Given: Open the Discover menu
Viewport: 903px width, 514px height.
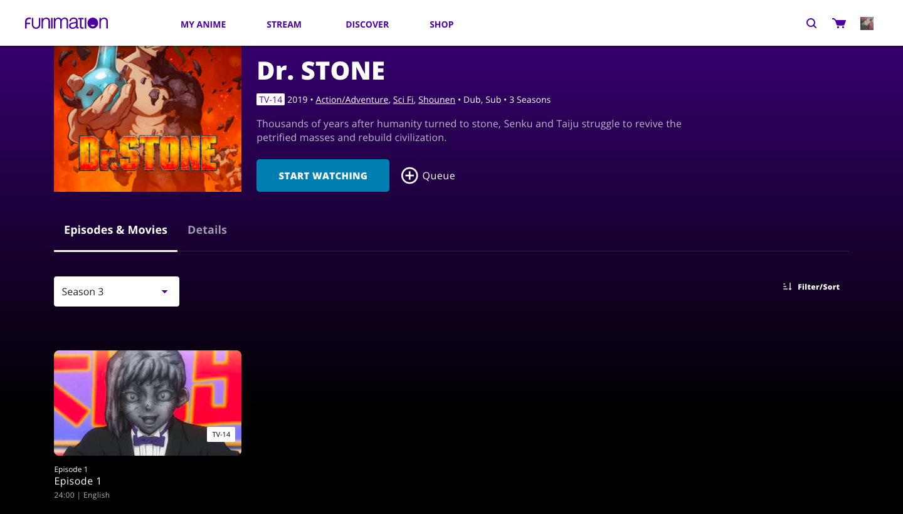Looking at the screenshot, I should [x=367, y=24].
